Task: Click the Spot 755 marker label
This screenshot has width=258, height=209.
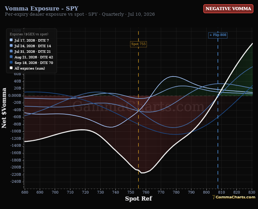Action: click(x=138, y=44)
